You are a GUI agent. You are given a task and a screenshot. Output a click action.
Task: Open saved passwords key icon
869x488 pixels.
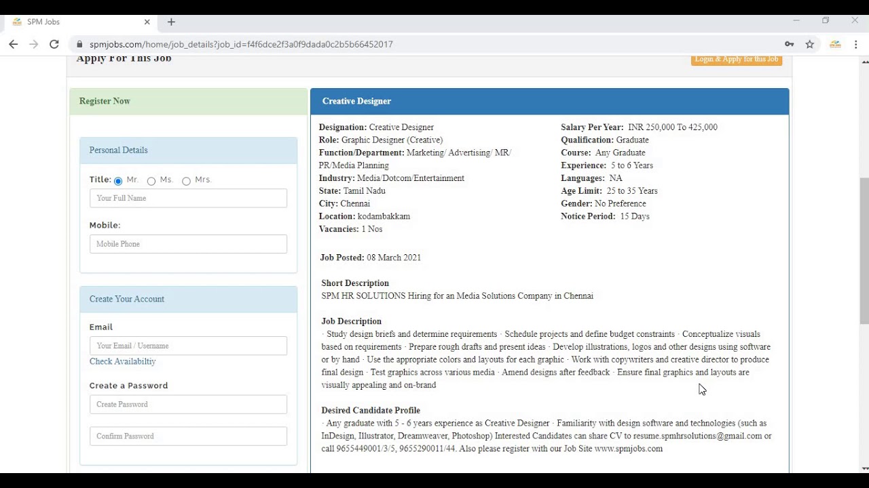(x=789, y=44)
